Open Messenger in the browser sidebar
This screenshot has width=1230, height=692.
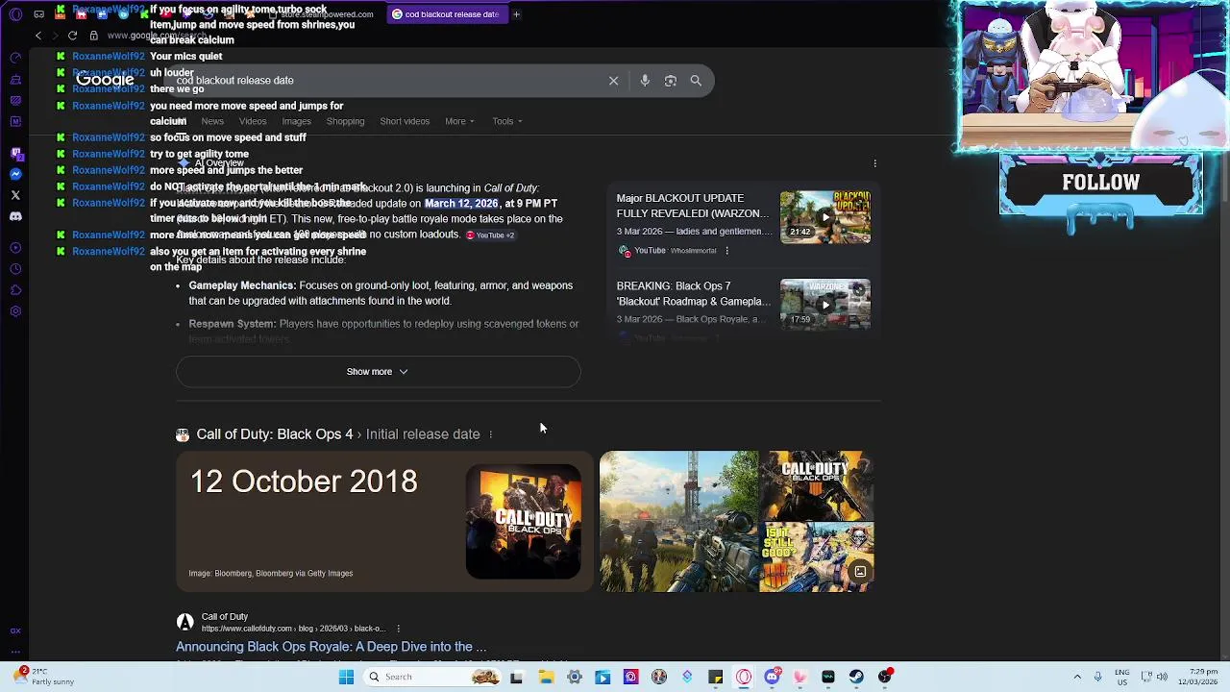pos(15,174)
